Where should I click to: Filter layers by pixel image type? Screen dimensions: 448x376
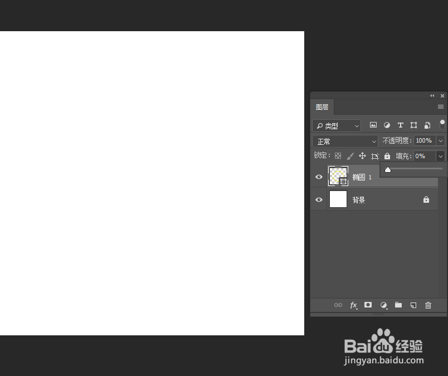click(x=373, y=125)
